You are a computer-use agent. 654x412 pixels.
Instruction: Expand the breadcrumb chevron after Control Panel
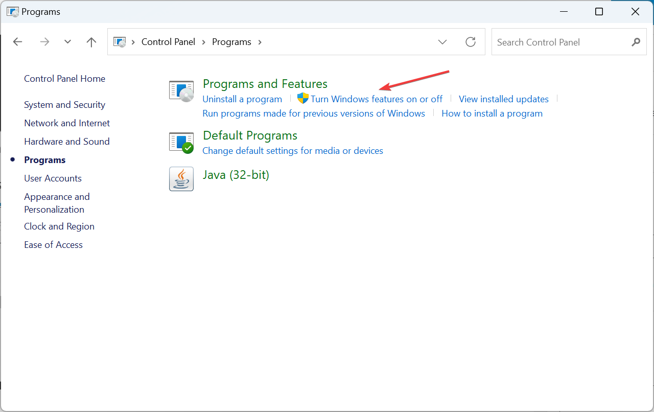(204, 42)
